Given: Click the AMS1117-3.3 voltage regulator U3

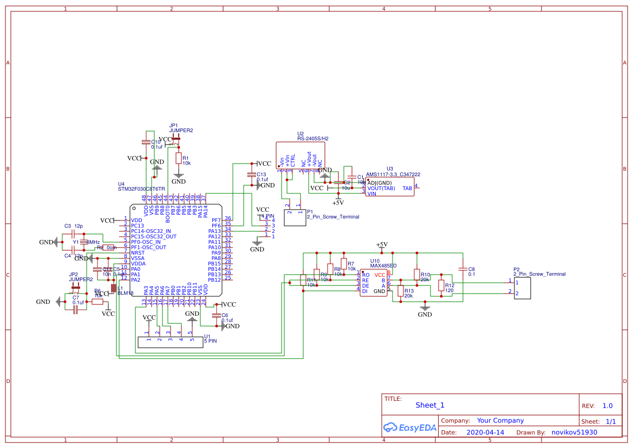Looking at the screenshot, I should click(x=389, y=187).
